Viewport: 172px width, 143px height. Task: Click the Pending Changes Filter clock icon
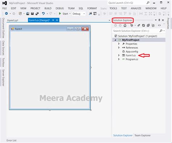pos(132,25)
